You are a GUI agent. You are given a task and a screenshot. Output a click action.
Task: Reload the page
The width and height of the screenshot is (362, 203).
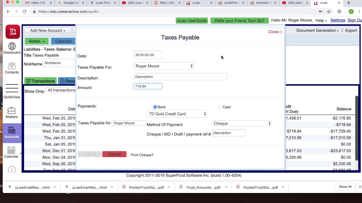[24, 12]
